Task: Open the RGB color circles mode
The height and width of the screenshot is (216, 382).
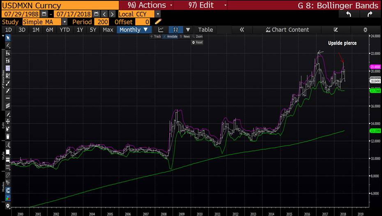Action: click(x=8, y=198)
